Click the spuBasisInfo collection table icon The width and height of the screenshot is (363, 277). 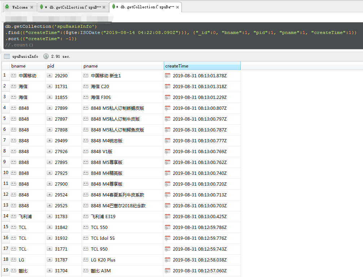tap(7, 56)
